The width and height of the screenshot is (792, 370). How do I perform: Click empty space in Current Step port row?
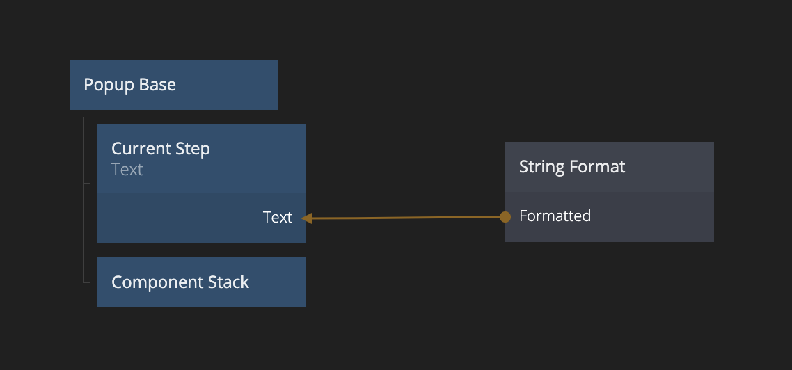tap(174, 218)
